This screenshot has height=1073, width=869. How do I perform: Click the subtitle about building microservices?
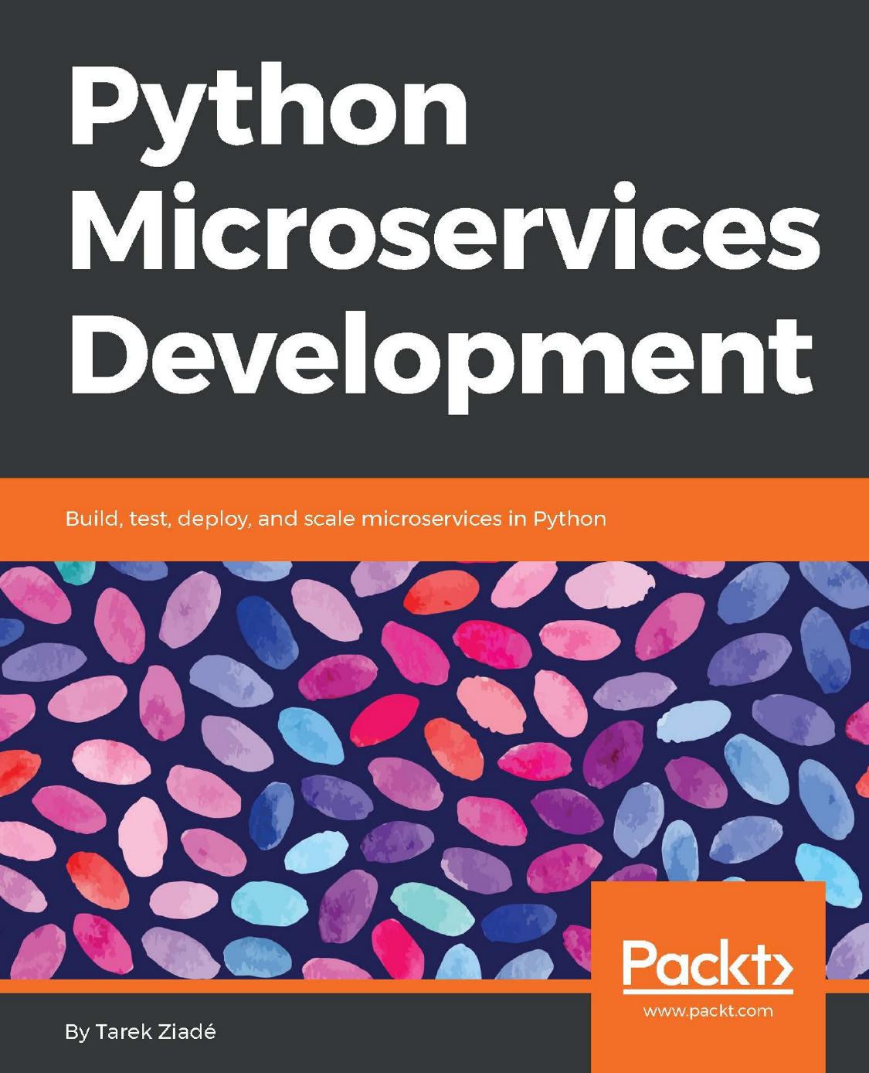pos(334,519)
